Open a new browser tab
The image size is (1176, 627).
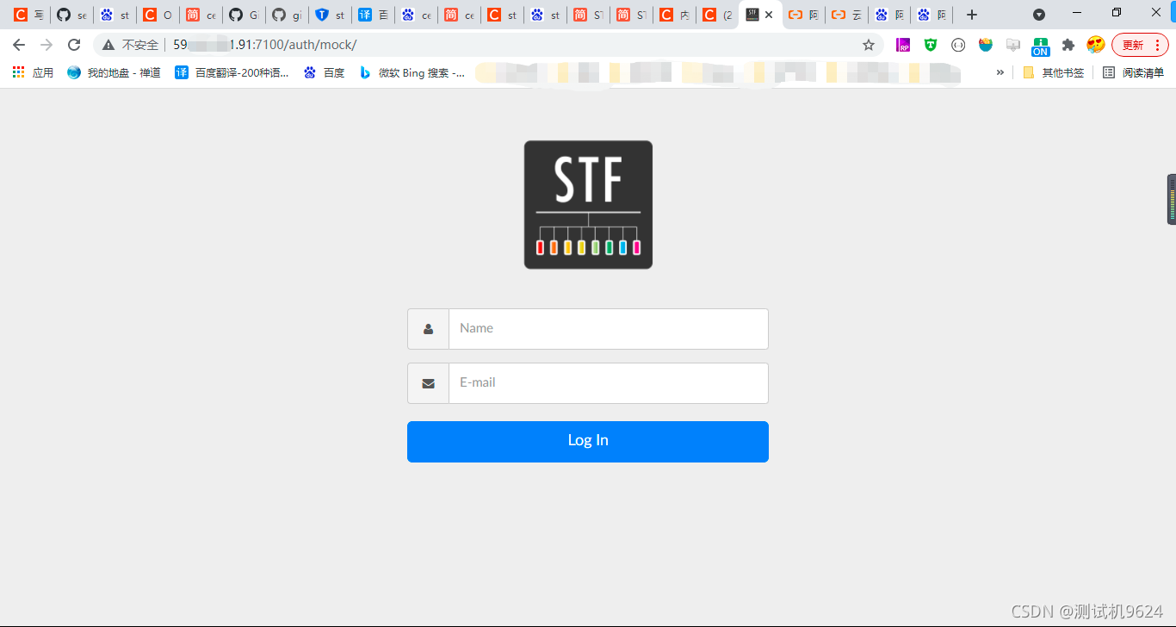click(x=972, y=15)
